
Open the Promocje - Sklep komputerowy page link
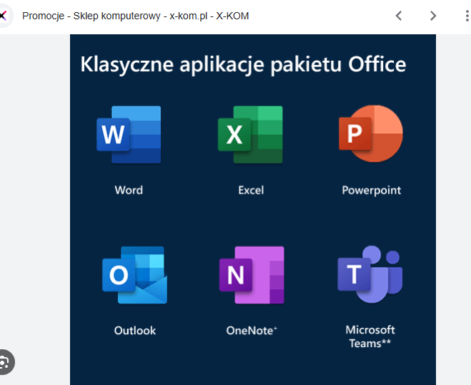pos(135,16)
